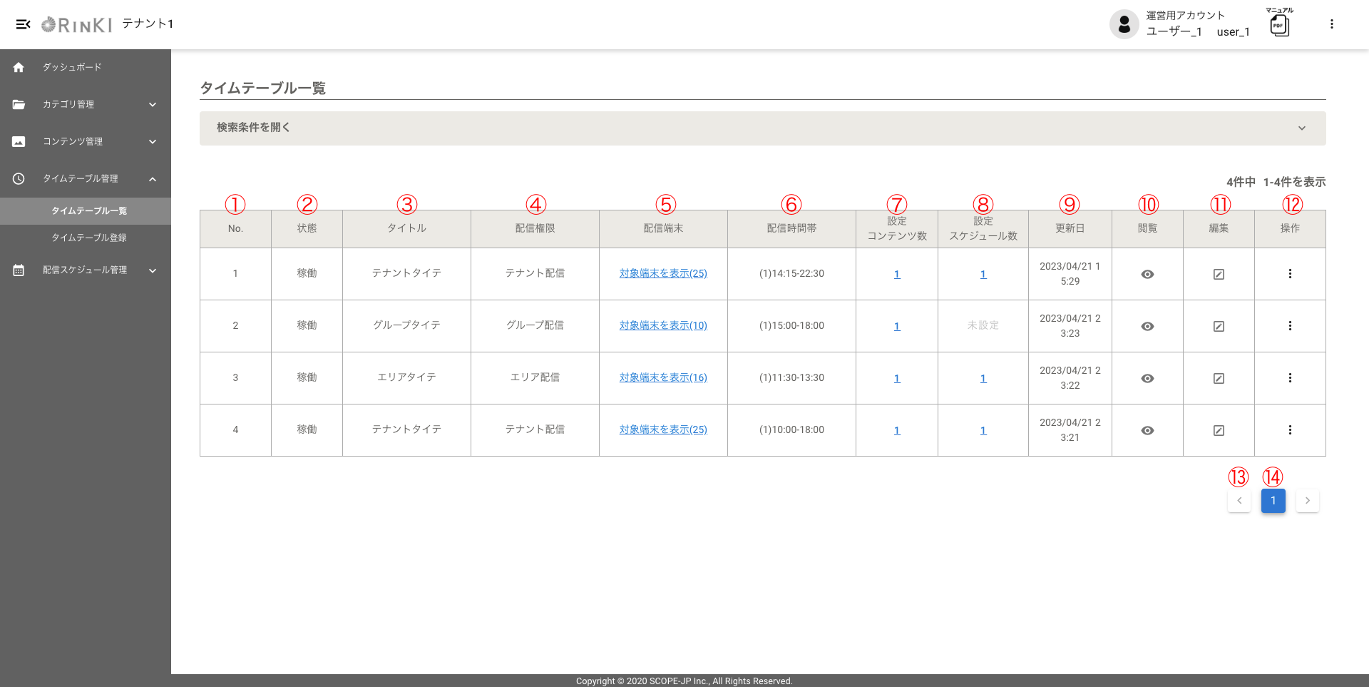View the row 1 timetable via eye icon

click(1147, 274)
